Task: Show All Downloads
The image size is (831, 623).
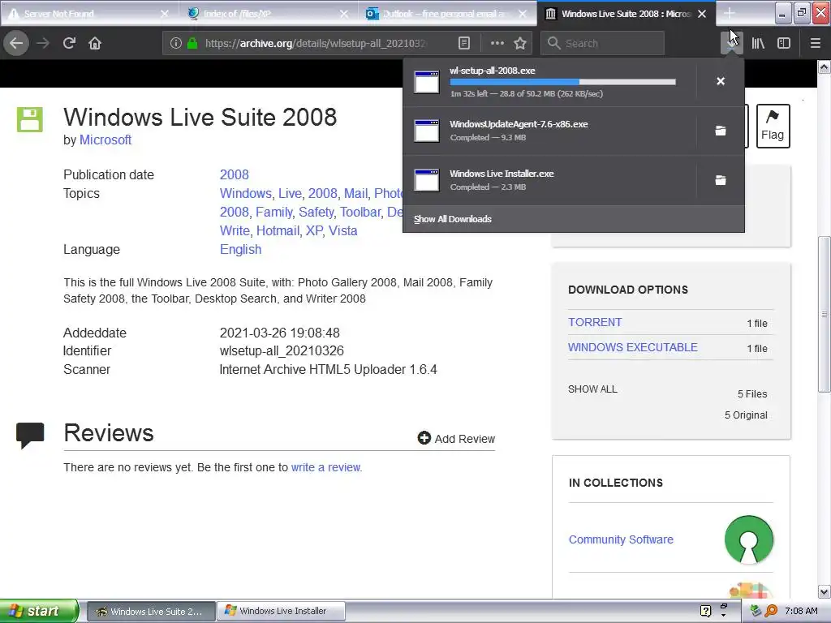Action: click(453, 219)
